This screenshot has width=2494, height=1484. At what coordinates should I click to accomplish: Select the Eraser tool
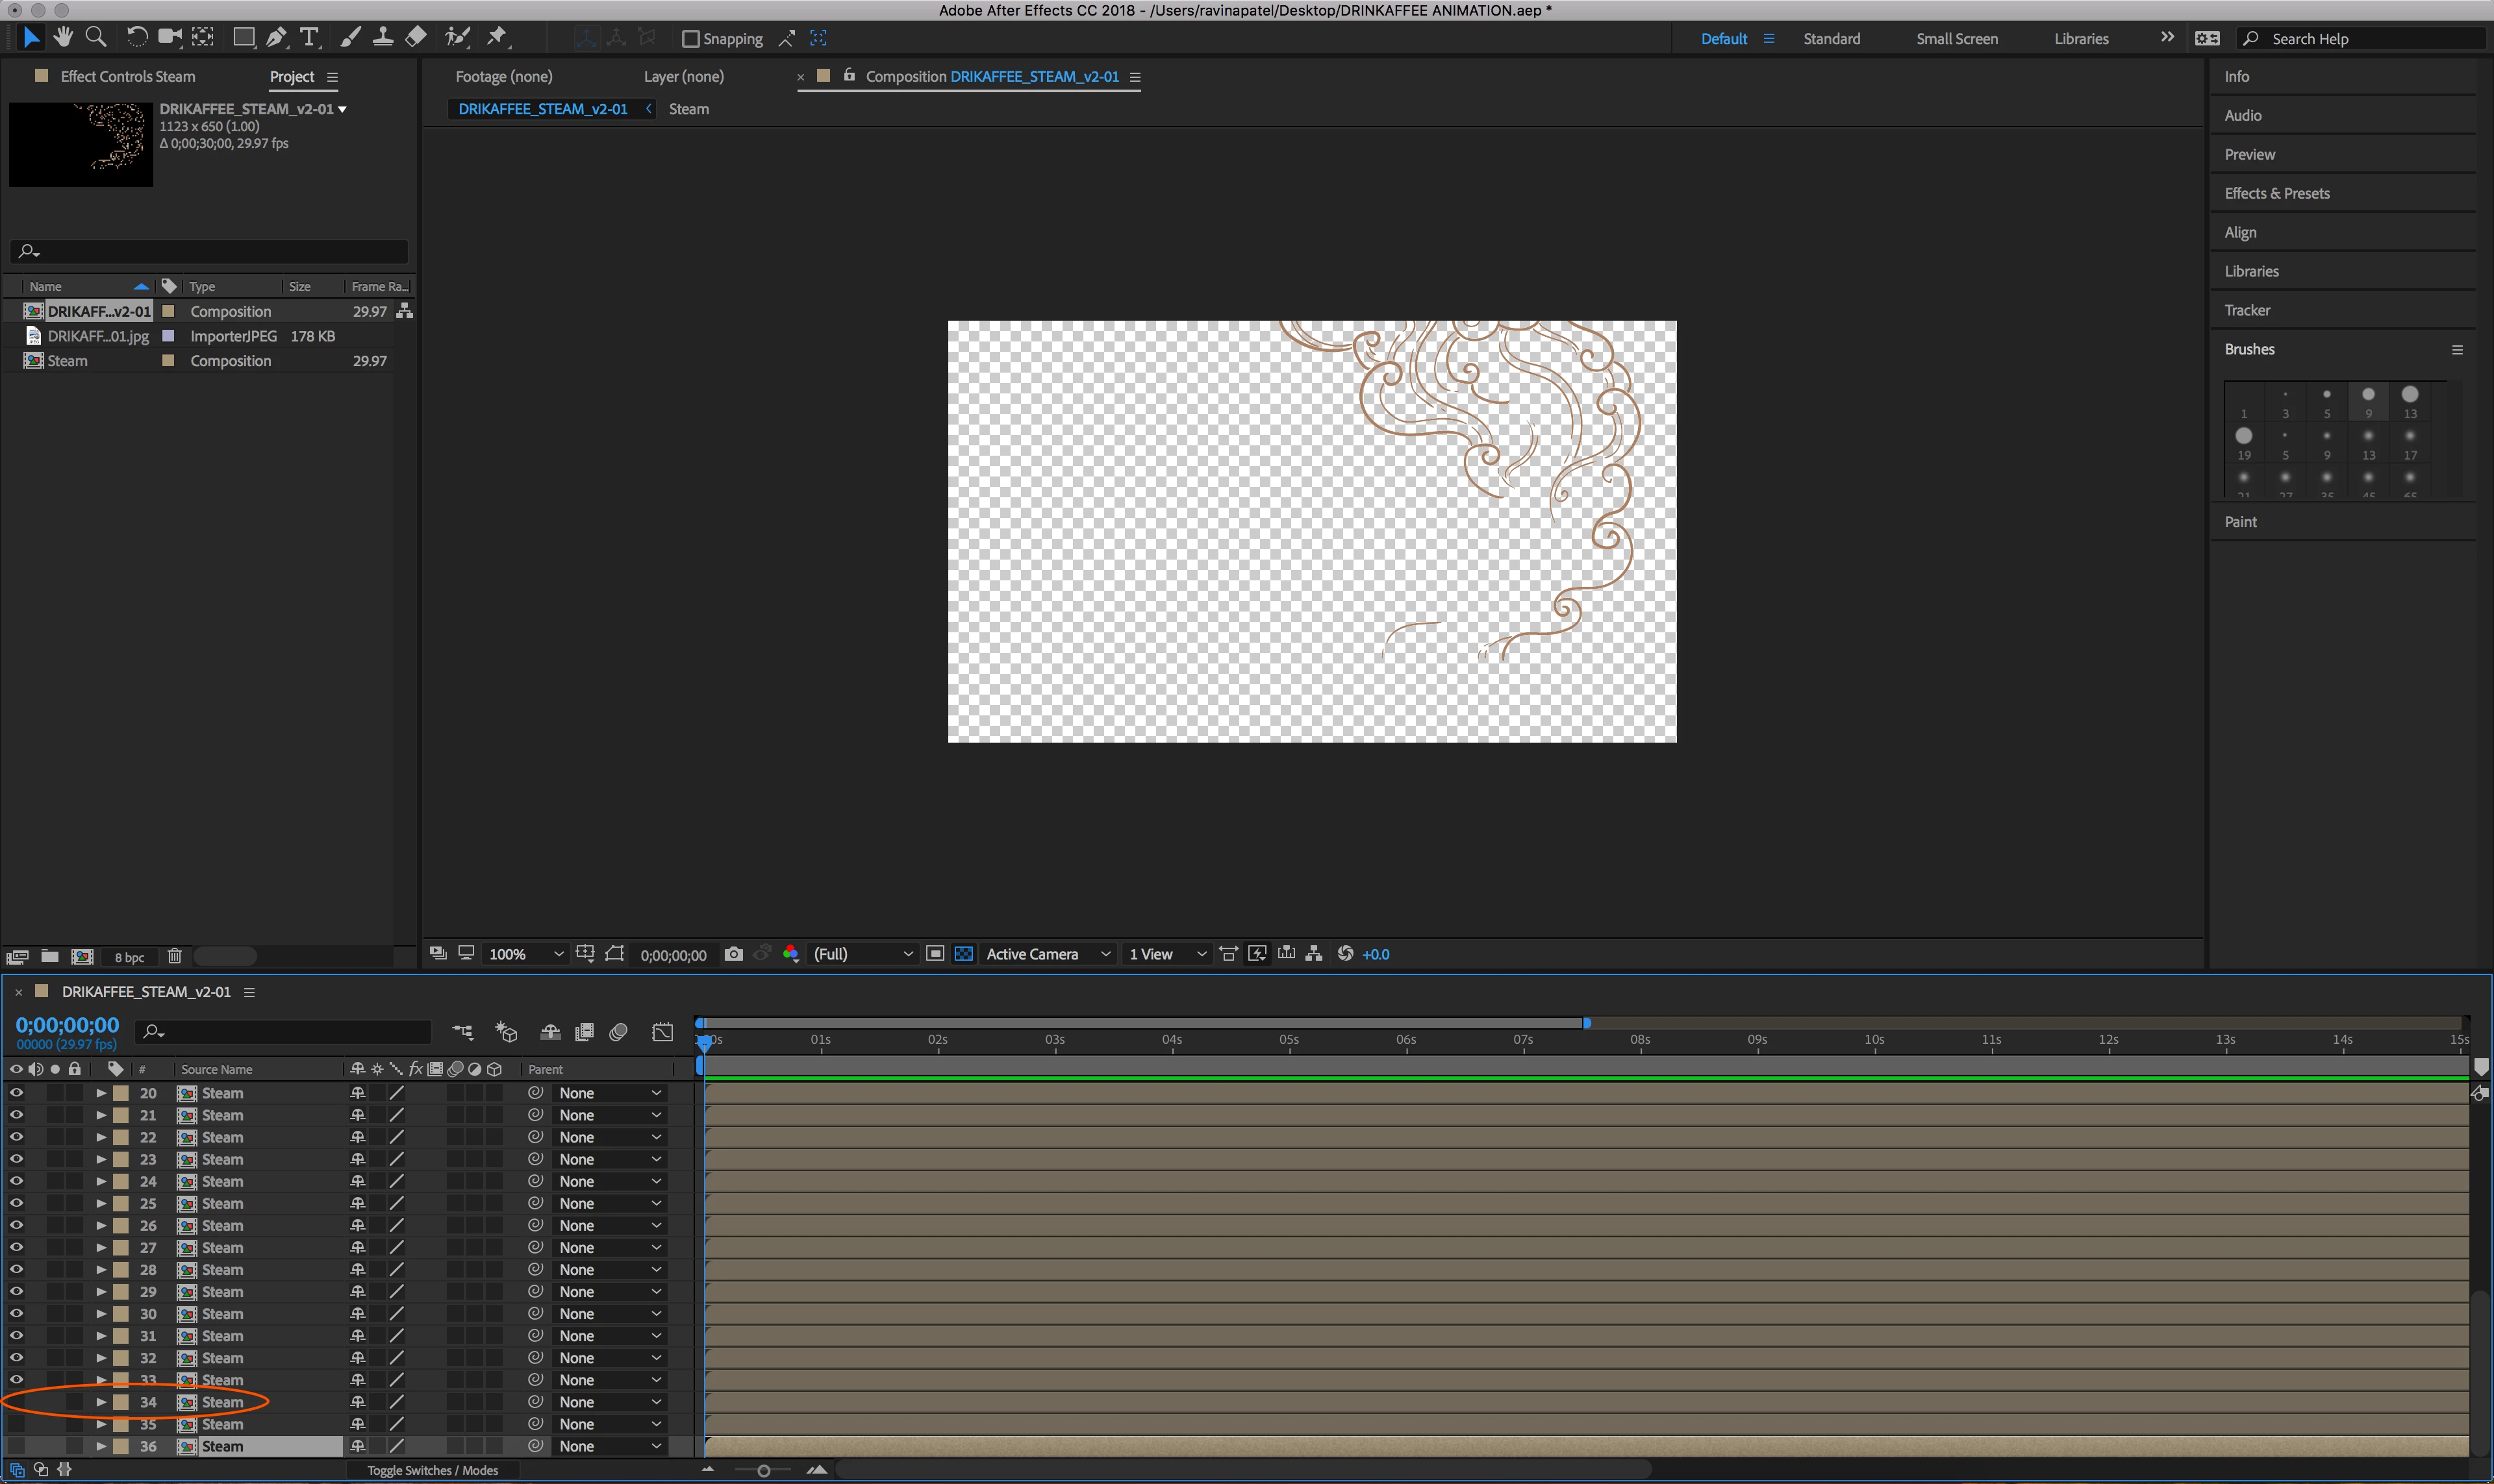[416, 37]
